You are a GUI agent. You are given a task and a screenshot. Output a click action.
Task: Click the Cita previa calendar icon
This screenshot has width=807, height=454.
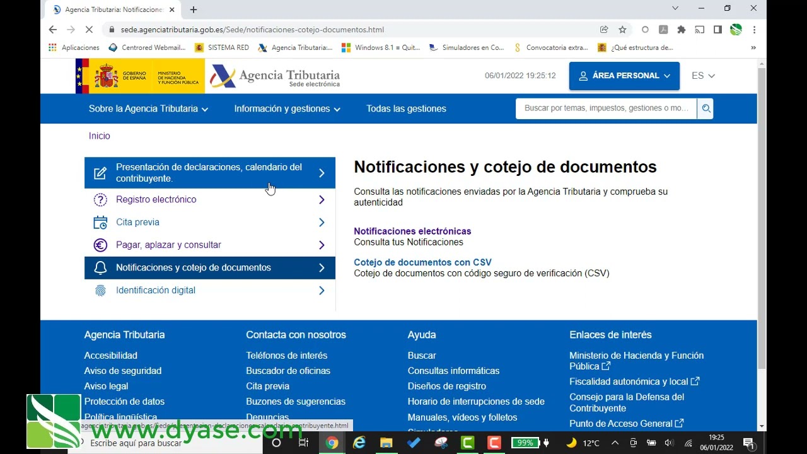(100, 222)
